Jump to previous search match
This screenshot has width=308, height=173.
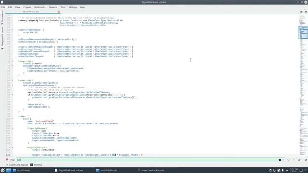pos(294,160)
